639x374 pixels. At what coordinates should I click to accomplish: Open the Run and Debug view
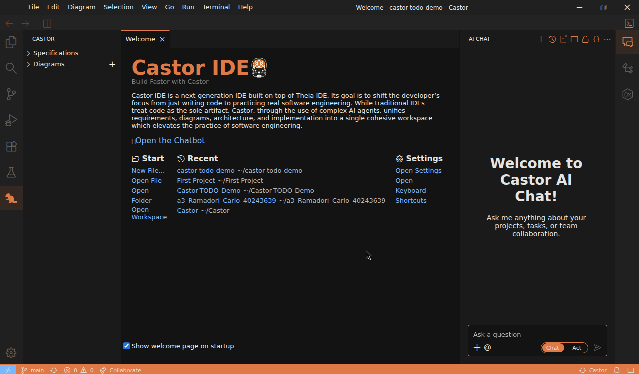(11, 120)
